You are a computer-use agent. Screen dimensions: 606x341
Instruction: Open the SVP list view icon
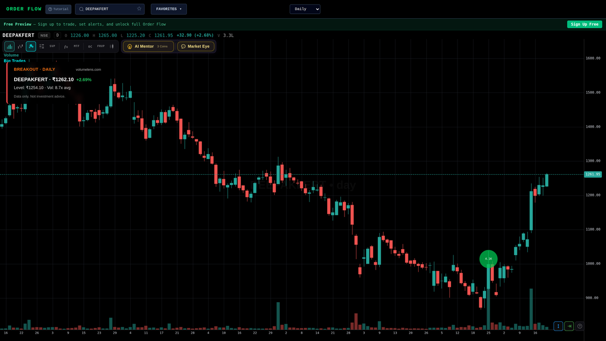click(x=41, y=46)
